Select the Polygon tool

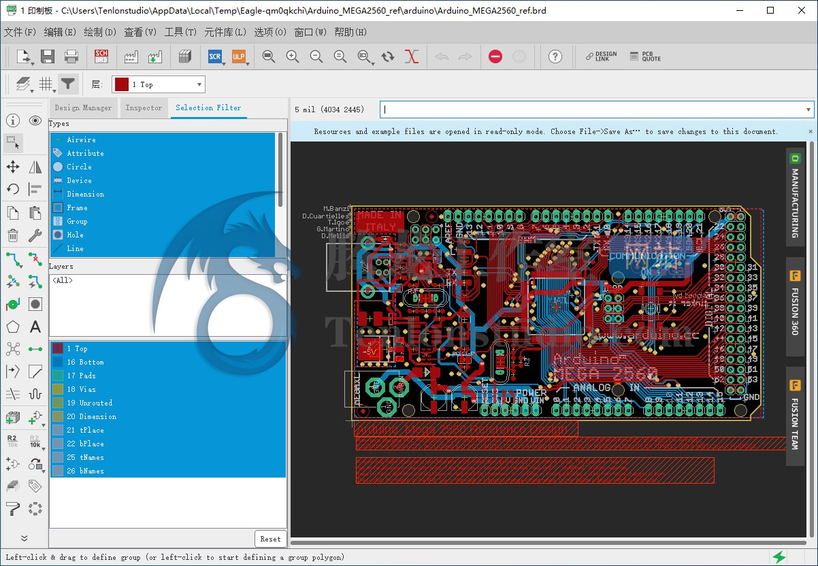[x=13, y=327]
